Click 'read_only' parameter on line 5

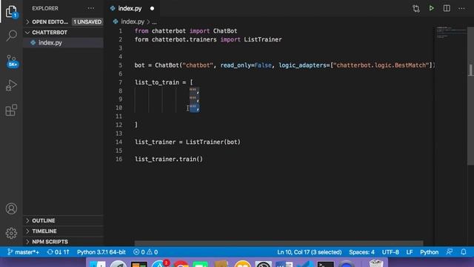[x=236, y=65]
